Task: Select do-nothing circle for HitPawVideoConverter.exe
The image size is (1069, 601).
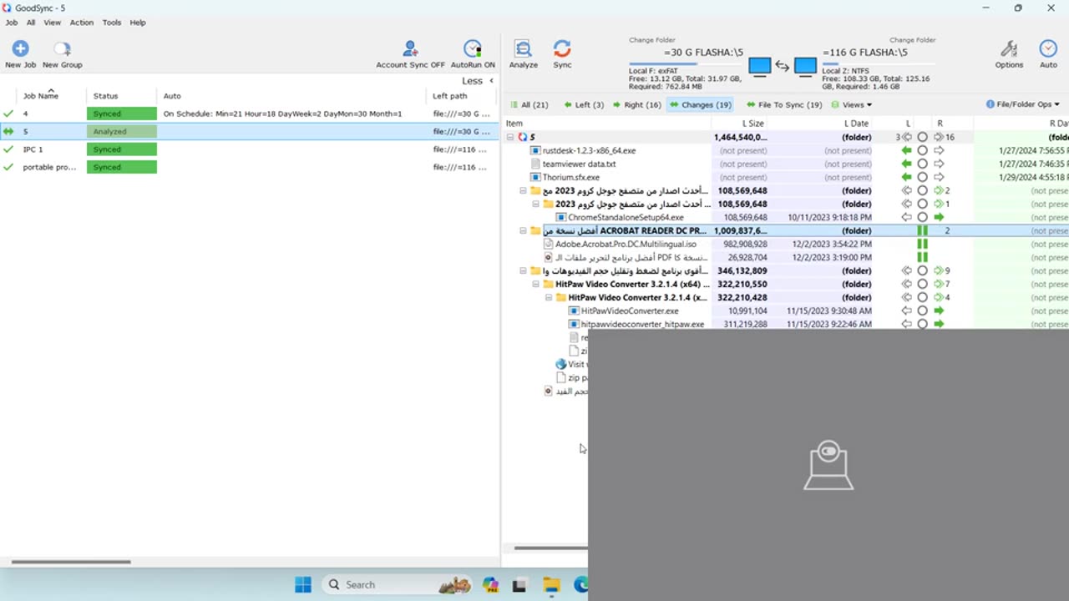Action: pos(923,311)
